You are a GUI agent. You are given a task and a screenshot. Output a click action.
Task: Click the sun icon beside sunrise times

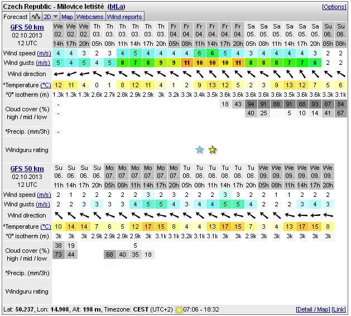click(x=178, y=309)
